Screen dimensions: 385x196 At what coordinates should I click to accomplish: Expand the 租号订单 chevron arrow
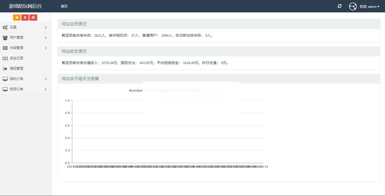46,89
